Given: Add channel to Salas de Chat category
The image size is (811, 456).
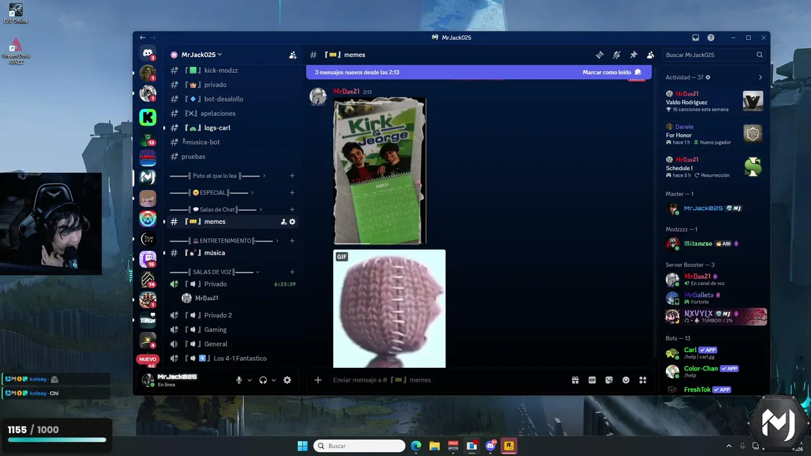Looking at the screenshot, I should coord(292,210).
